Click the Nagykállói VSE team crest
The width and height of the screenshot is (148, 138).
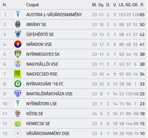[x=18, y=64]
